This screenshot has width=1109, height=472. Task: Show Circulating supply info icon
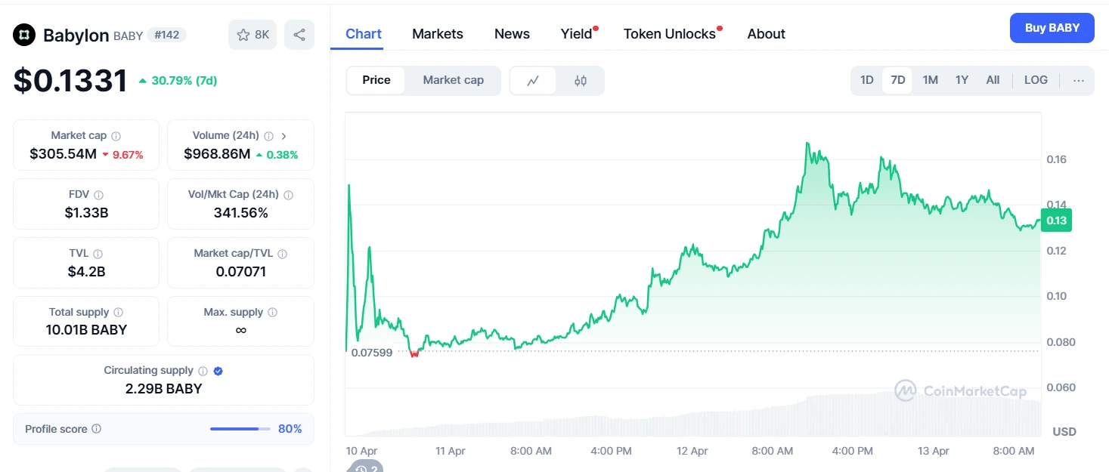[203, 371]
